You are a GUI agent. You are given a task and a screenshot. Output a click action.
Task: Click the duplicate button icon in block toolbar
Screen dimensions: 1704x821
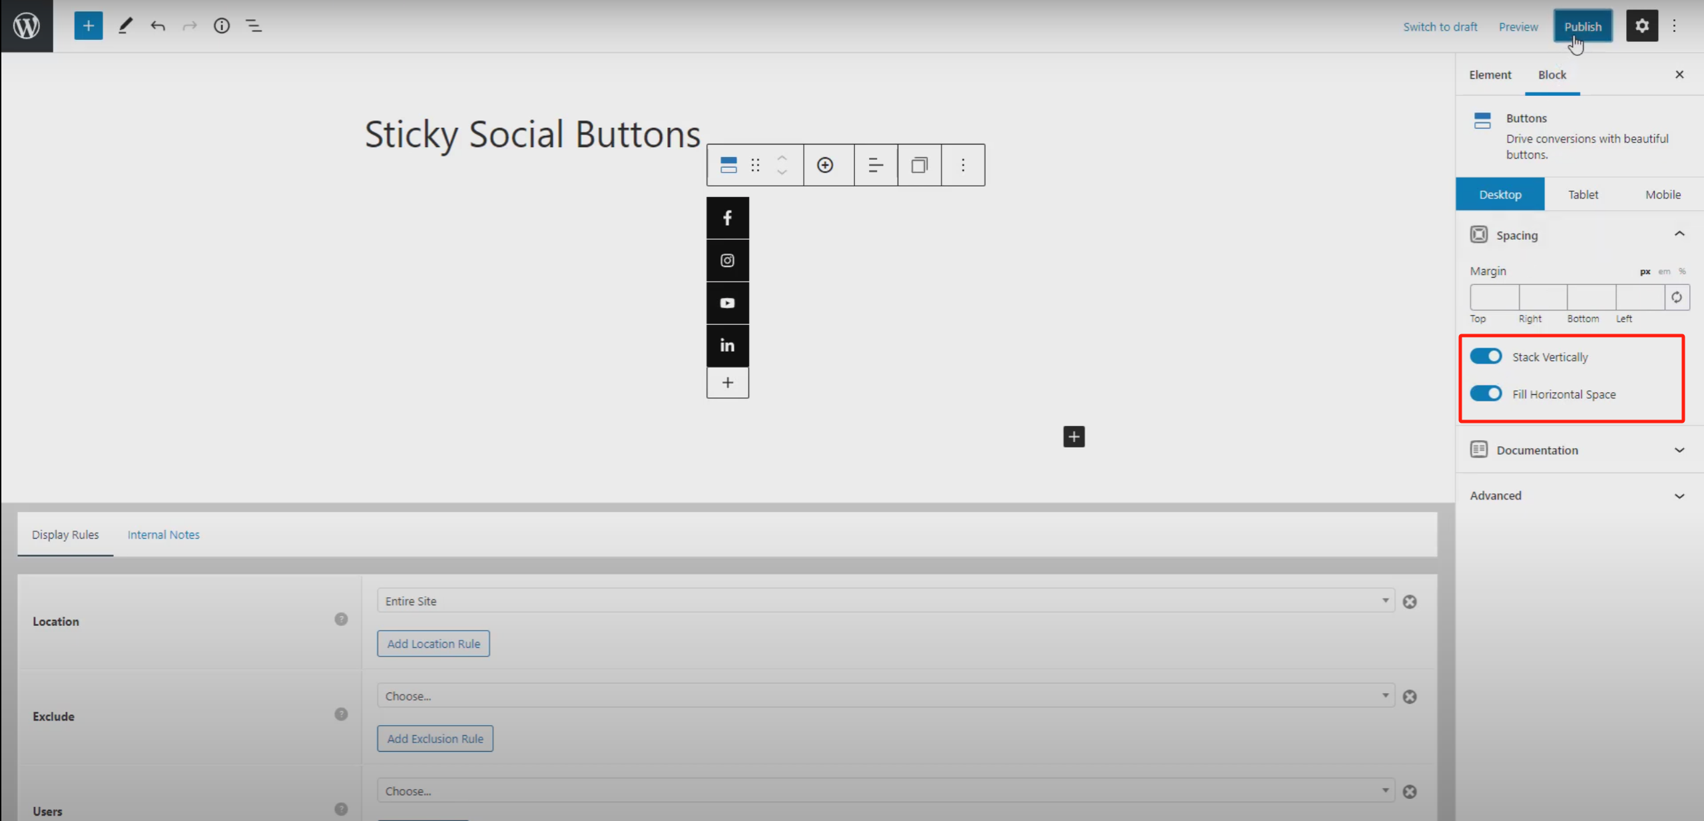click(919, 165)
